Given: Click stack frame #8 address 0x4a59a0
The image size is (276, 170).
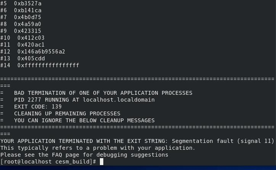Looking at the screenshot, I should tap(27, 24).
